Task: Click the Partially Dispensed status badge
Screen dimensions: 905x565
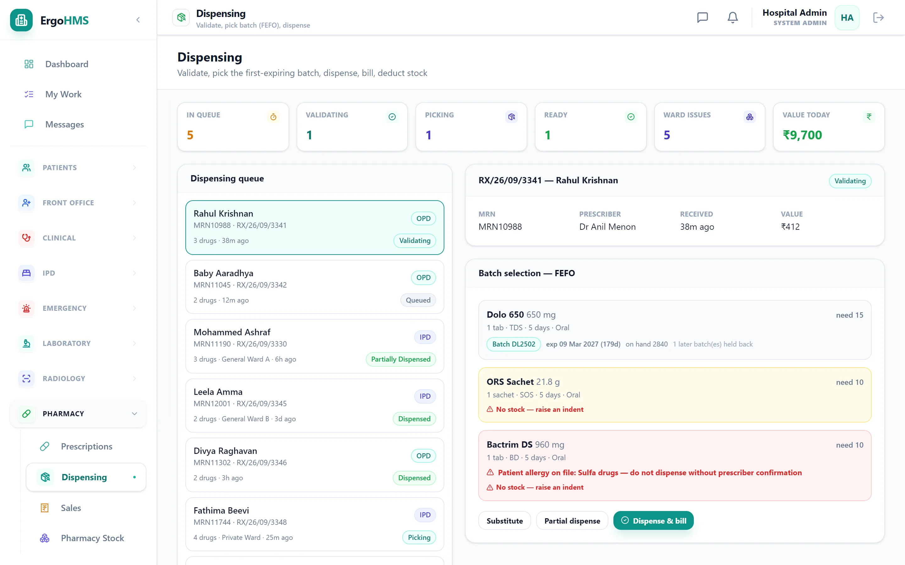Action: point(401,359)
